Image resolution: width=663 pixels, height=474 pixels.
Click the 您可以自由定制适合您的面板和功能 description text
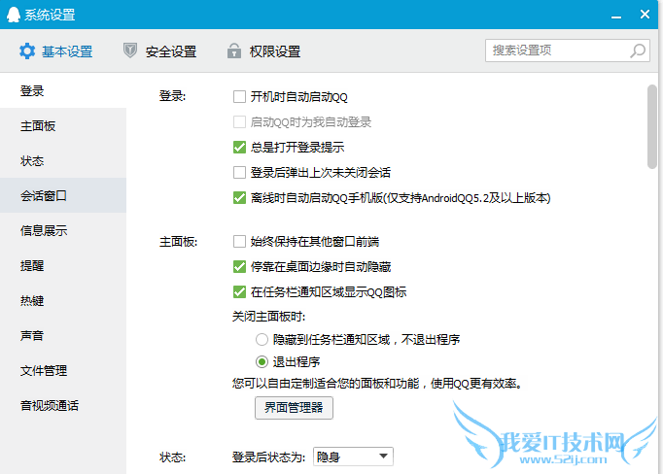[x=377, y=384]
